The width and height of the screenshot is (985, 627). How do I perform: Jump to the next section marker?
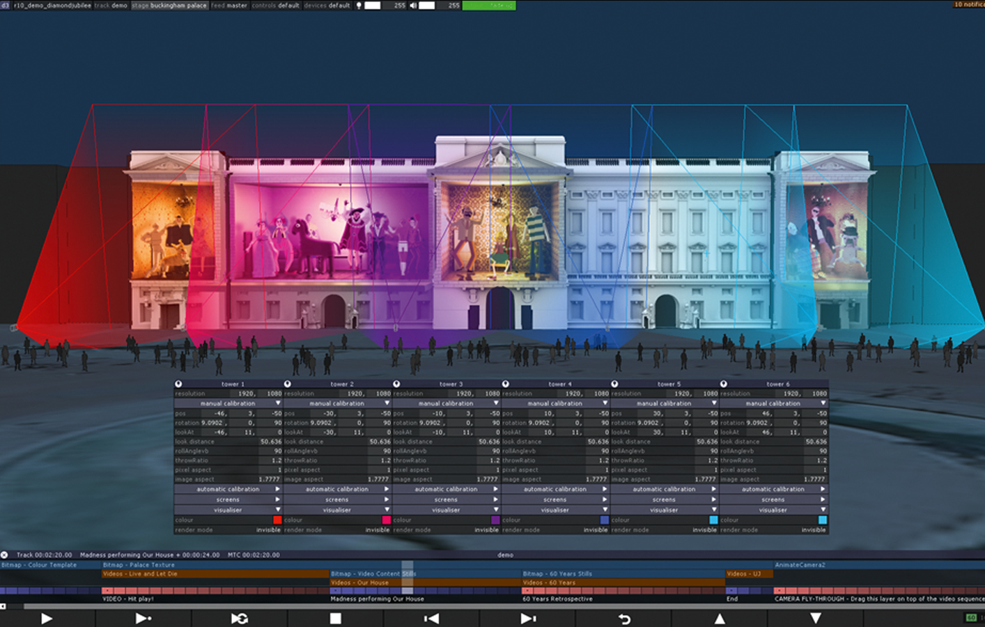point(528,618)
